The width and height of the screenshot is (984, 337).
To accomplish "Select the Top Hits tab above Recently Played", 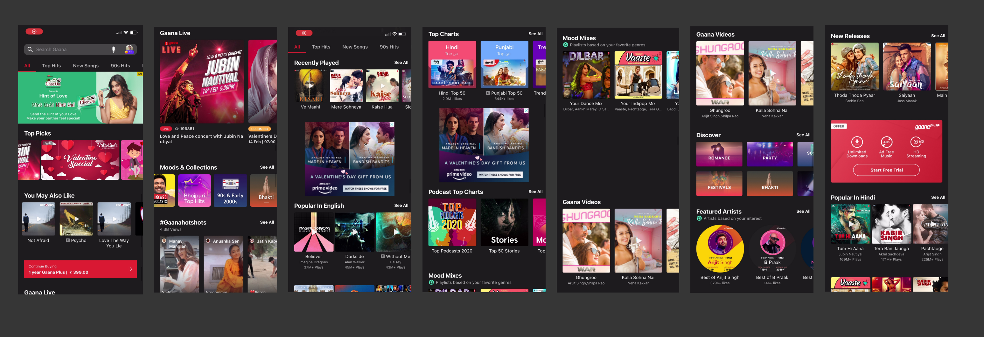I will (321, 47).
